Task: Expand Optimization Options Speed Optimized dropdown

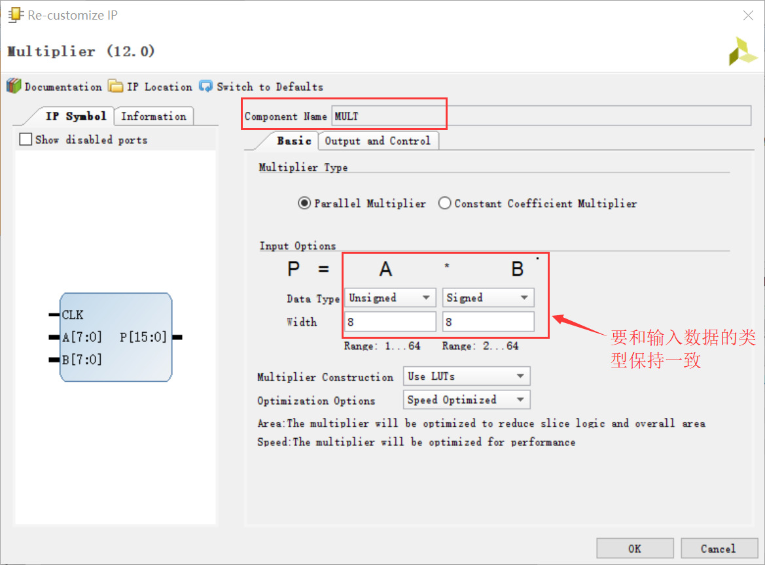Action: pos(467,400)
